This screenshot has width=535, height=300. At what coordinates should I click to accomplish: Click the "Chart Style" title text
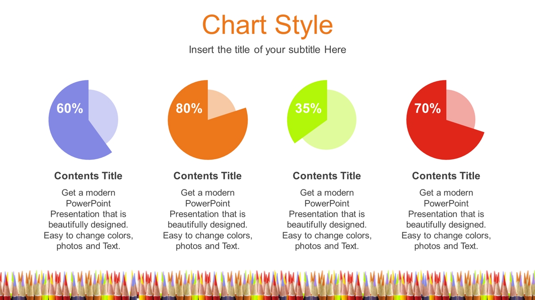(267, 24)
